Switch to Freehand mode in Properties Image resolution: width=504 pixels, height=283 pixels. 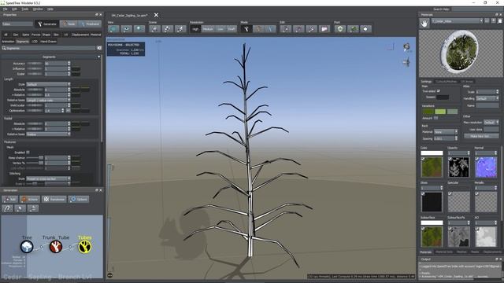[89, 24]
